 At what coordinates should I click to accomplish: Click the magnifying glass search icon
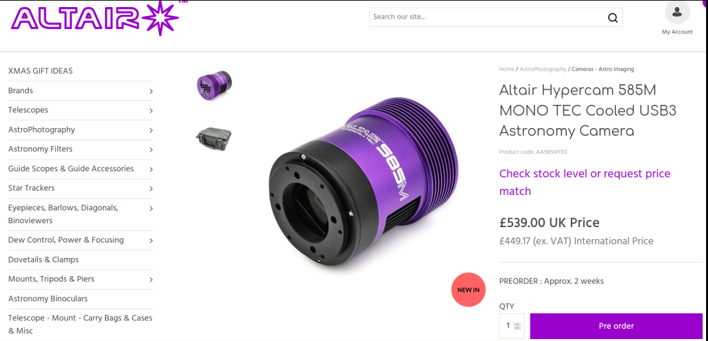pos(612,17)
